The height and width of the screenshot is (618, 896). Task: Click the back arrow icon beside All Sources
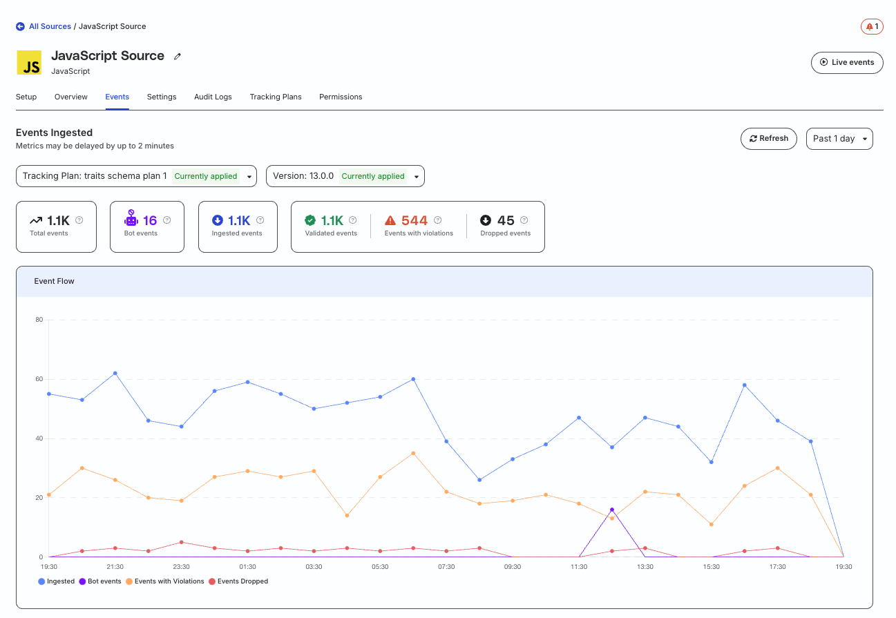tap(20, 26)
